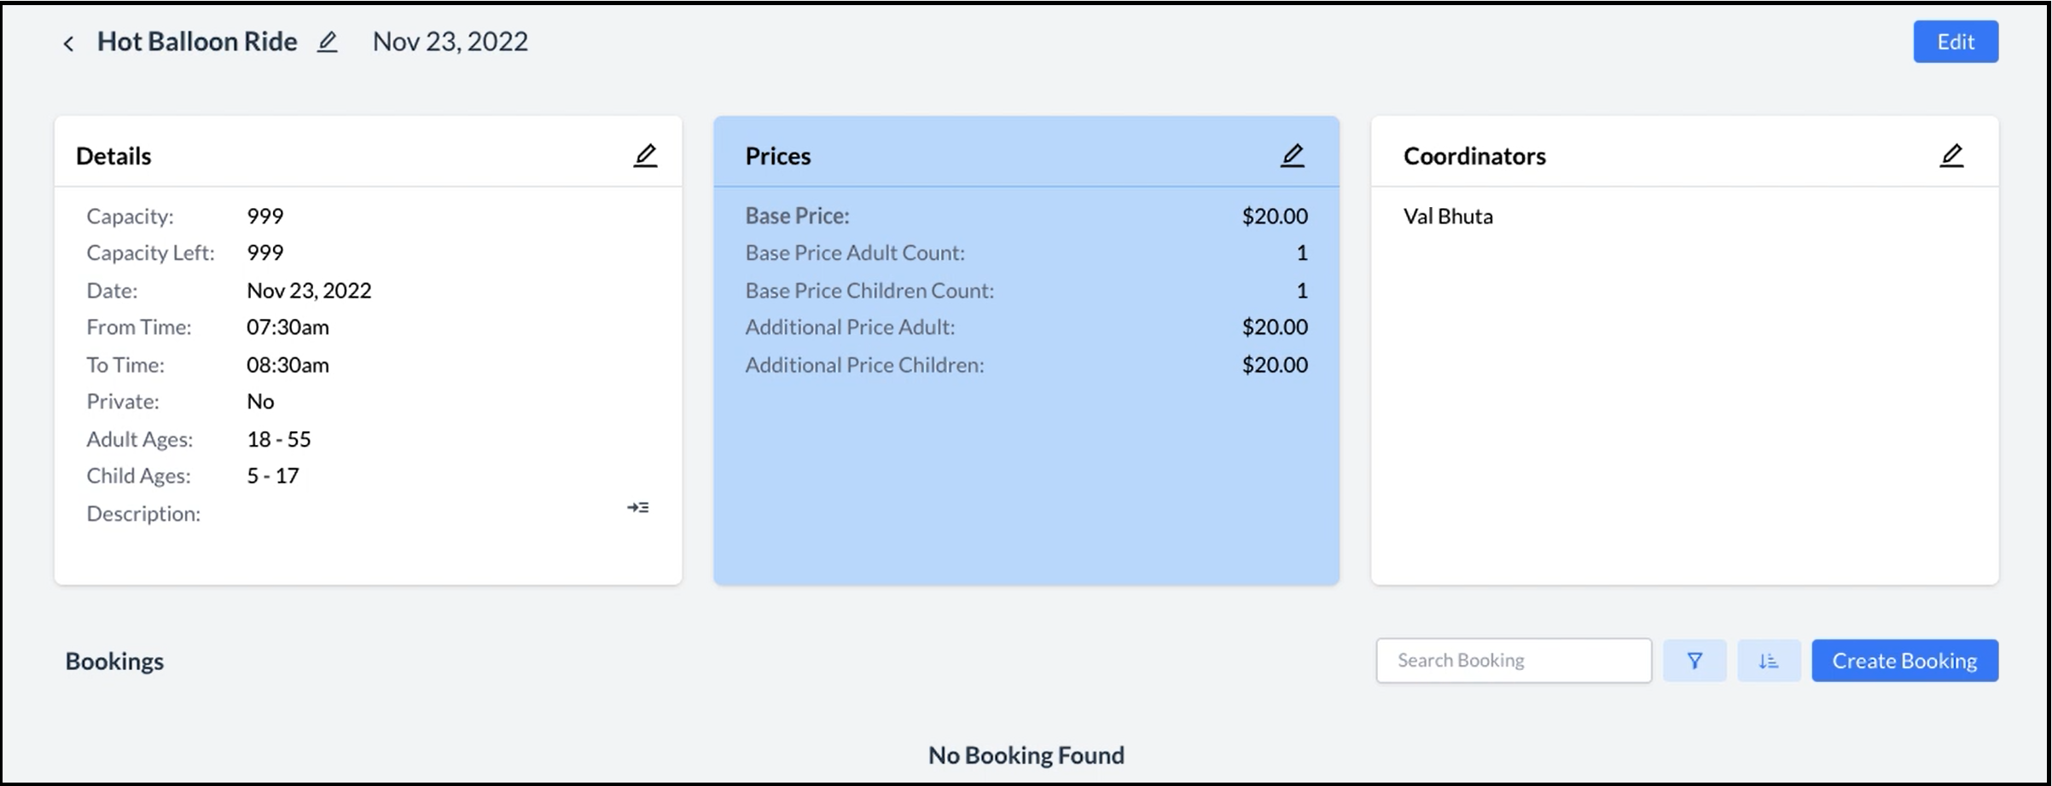Viewport: 2052px width, 786px height.
Task: Open the booking filter funnel icon
Action: tap(1694, 660)
